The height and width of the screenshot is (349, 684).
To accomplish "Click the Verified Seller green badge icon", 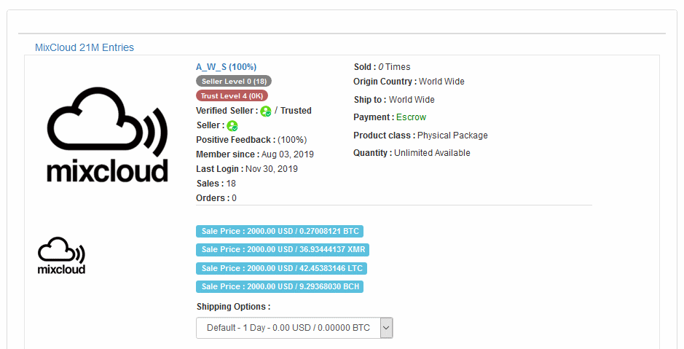I will (265, 111).
